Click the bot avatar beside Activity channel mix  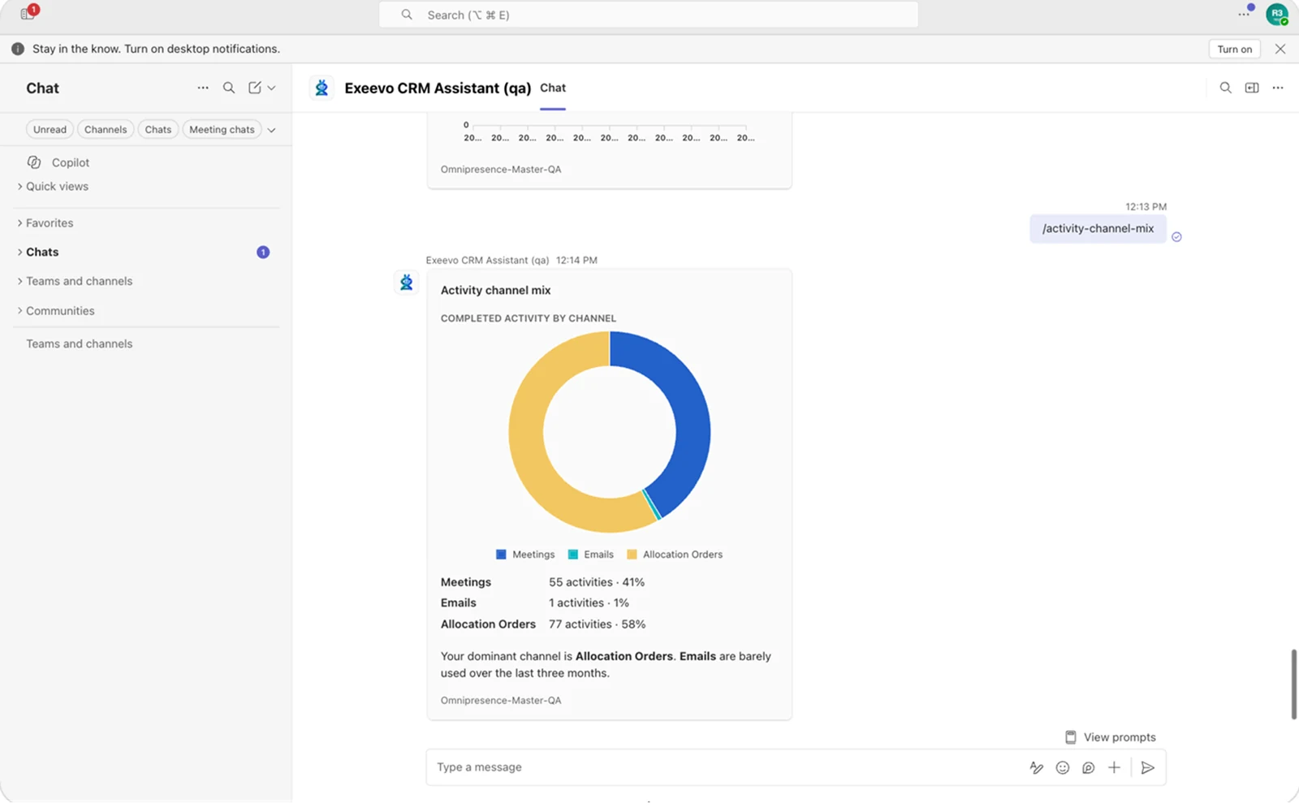pos(407,282)
